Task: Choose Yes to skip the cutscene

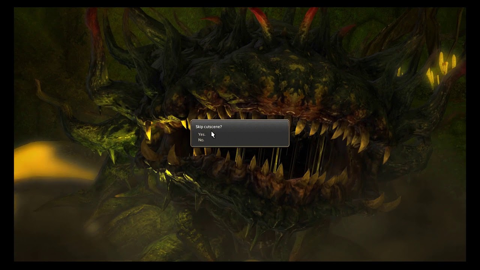Action: pos(202,134)
